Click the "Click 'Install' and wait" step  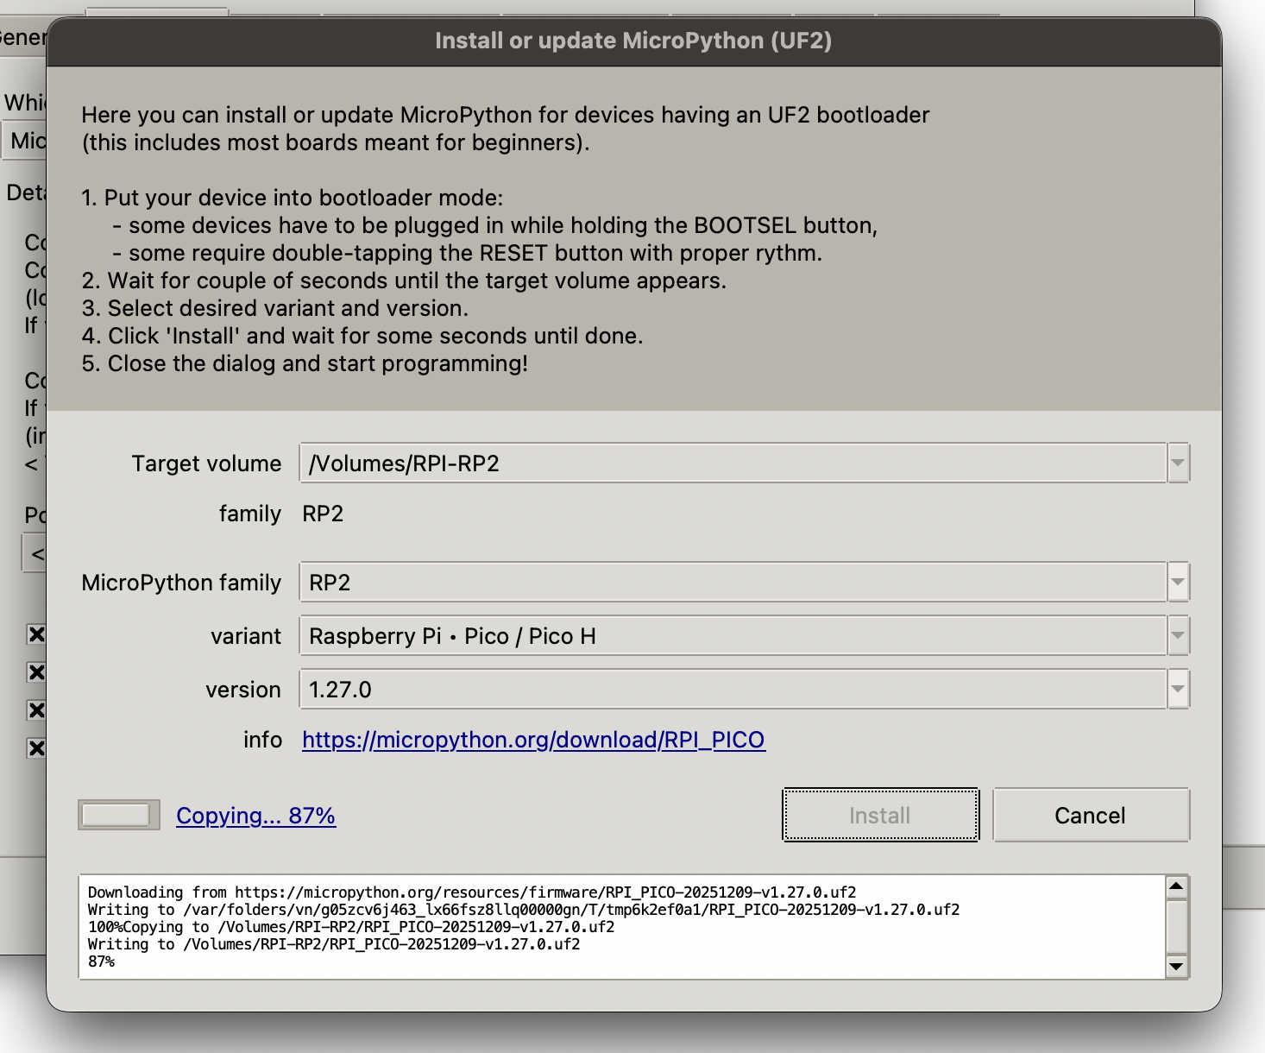click(x=362, y=336)
